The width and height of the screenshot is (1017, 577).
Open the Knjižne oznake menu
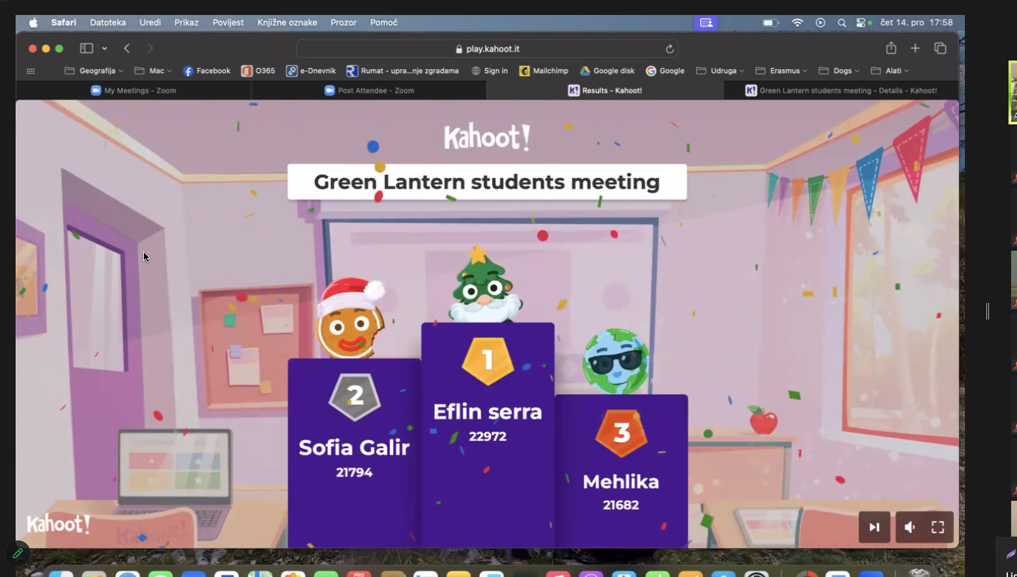click(287, 23)
